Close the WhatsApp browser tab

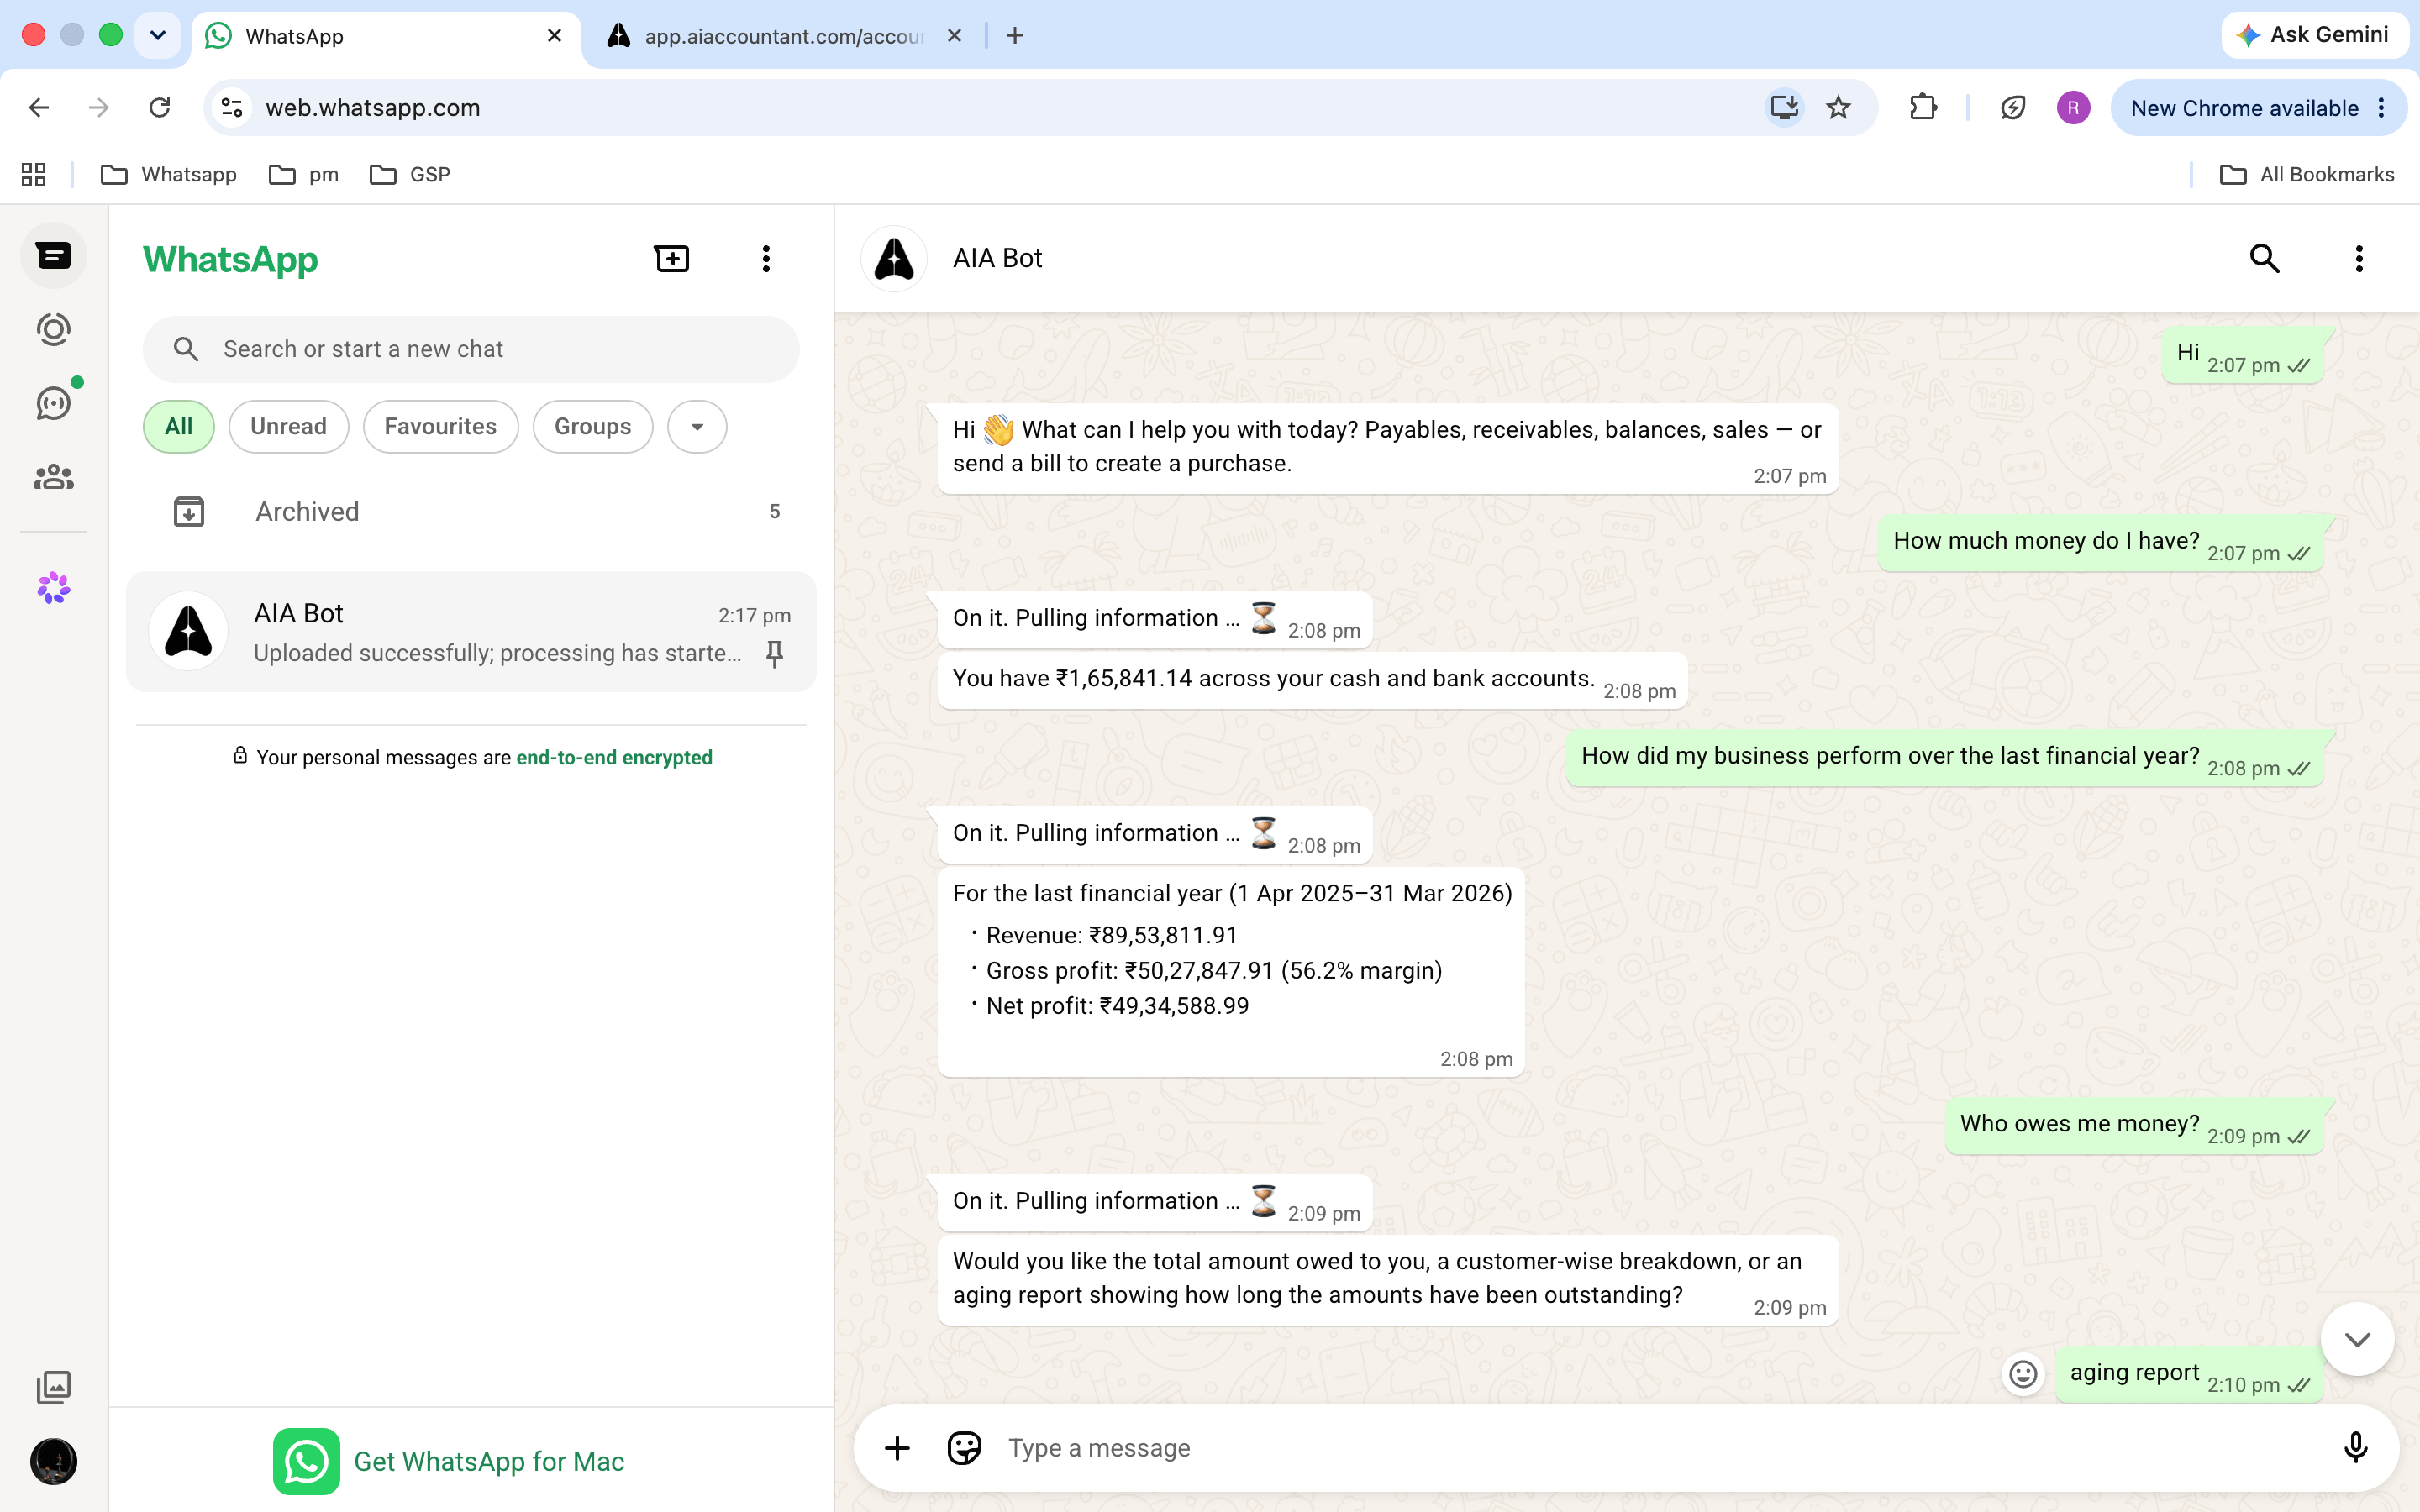pos(555,36)
